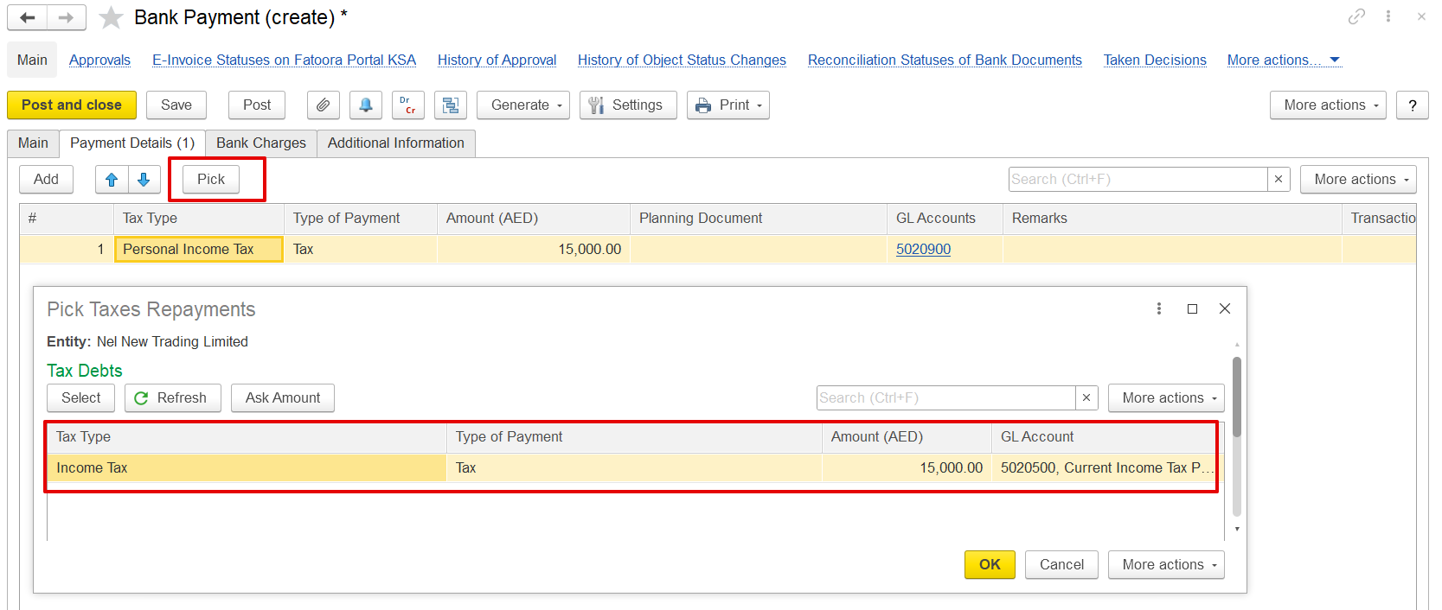This screenshot has width=1442, height=610.
Task: Move row up with blue up arrow
Action: pyautogui.click(x=112, y=180)
